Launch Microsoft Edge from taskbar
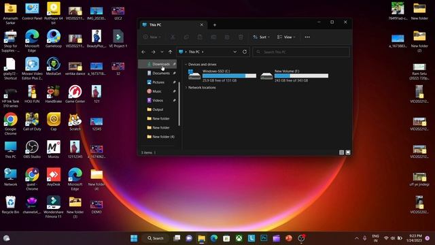The image size is (435, 245). 214,238
